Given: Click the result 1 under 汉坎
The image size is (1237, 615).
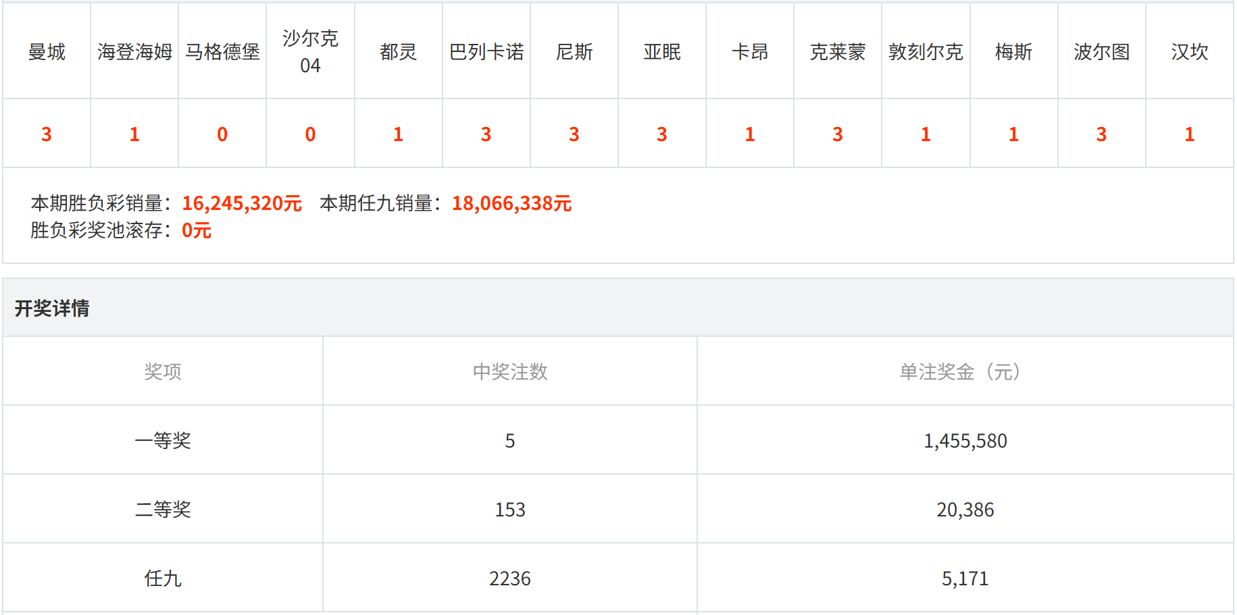Looking at the screenshot, I should click(1189, 134).
